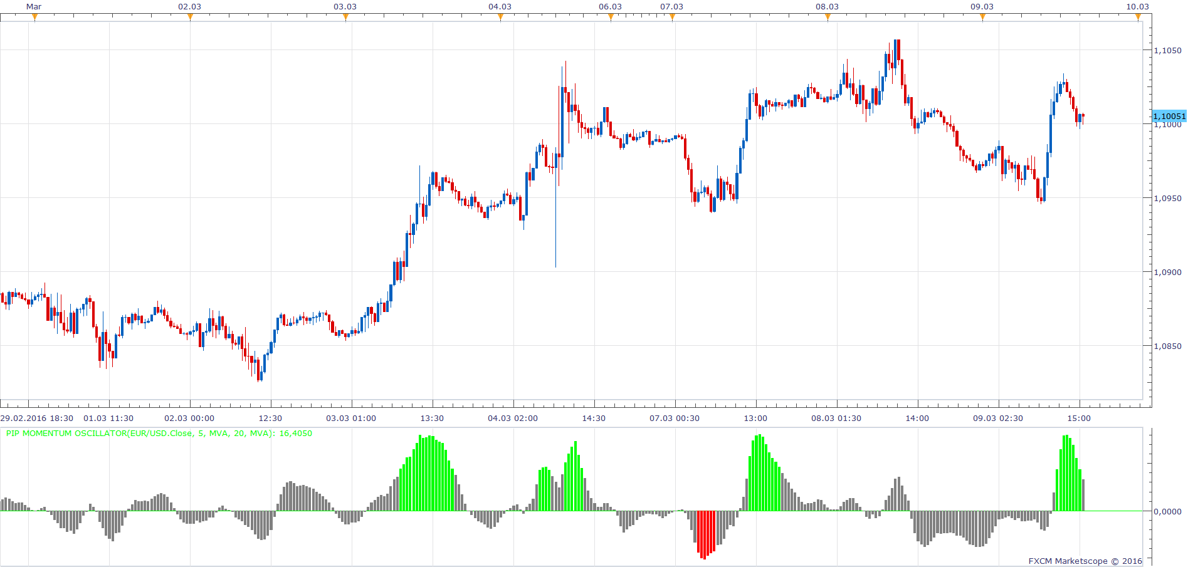Click the 14:30 time axis label
This screenshot has width=1193, height=567.
click(x=594, y=418)
